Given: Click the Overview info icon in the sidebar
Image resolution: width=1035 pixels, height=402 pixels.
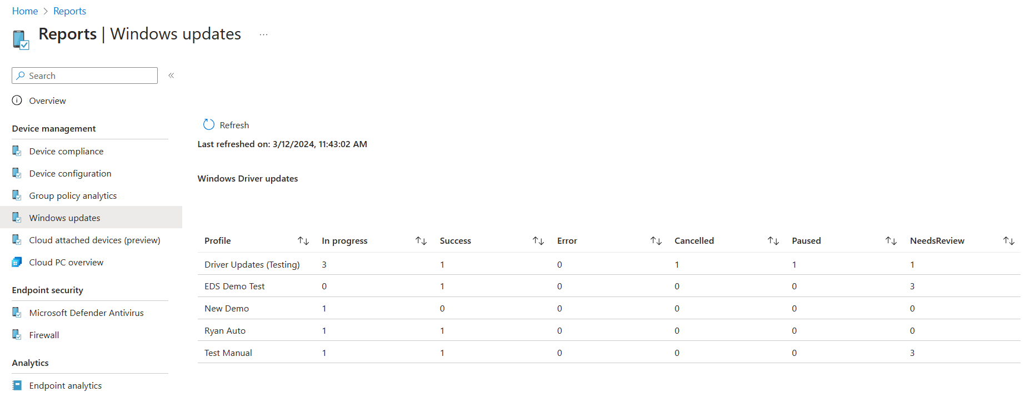Looking at the screenshot, I should [16, 100].
